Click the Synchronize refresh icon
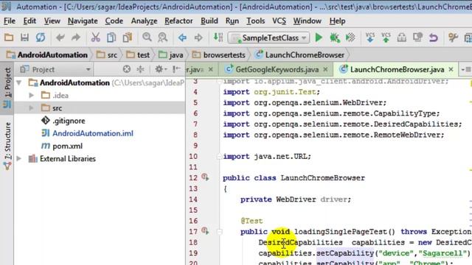 pyautogui.click(x=41, y=38)
